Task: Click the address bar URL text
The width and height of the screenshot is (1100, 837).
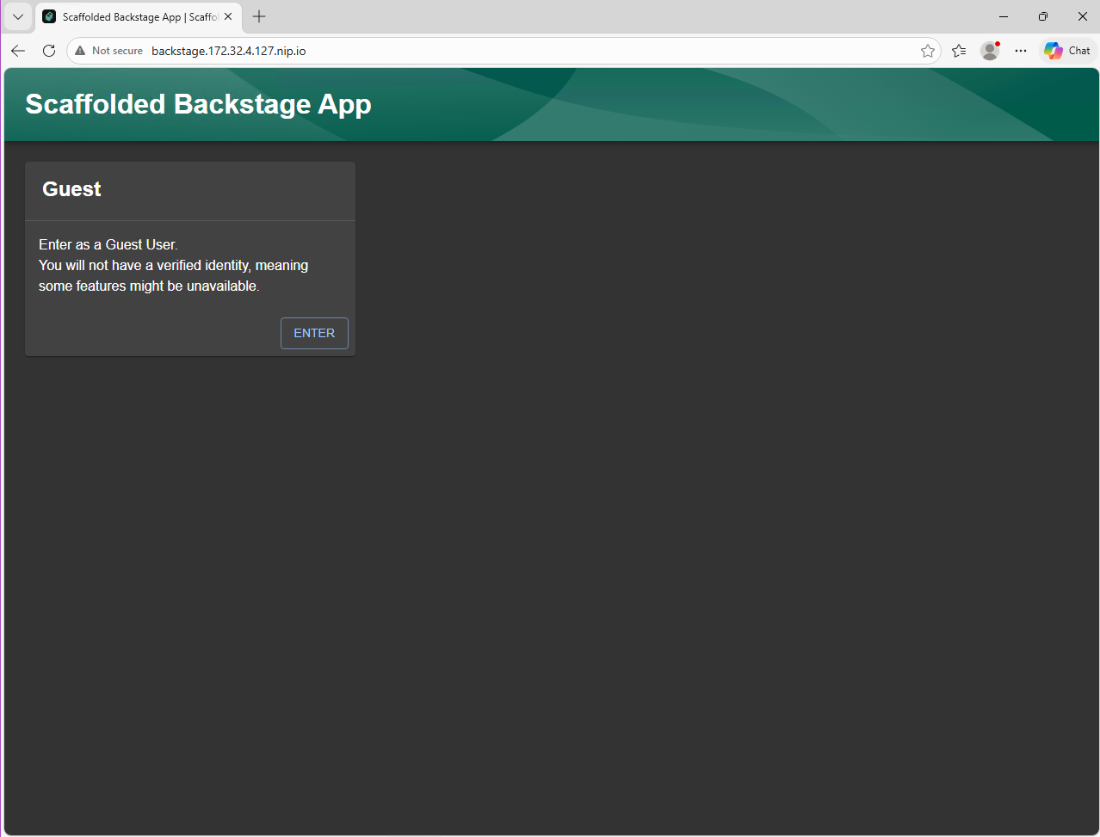Action: (x=229, y=51)
